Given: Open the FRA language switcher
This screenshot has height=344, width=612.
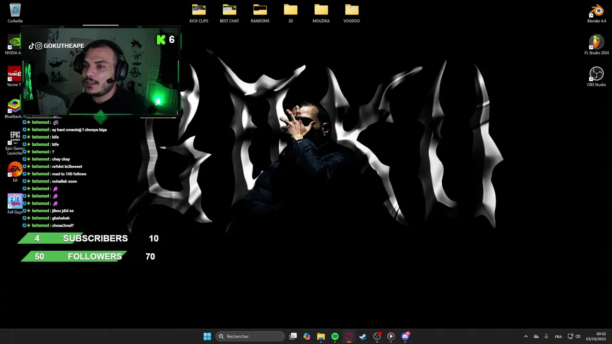Looking at the screenshot, I should 558,336.
